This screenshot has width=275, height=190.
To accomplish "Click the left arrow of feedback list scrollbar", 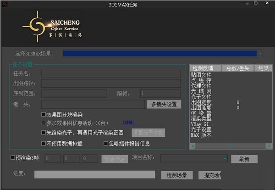I will point(193,146).
